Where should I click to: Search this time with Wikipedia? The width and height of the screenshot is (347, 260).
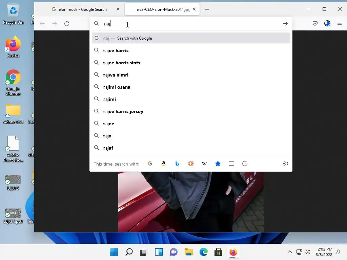point(204,164)
